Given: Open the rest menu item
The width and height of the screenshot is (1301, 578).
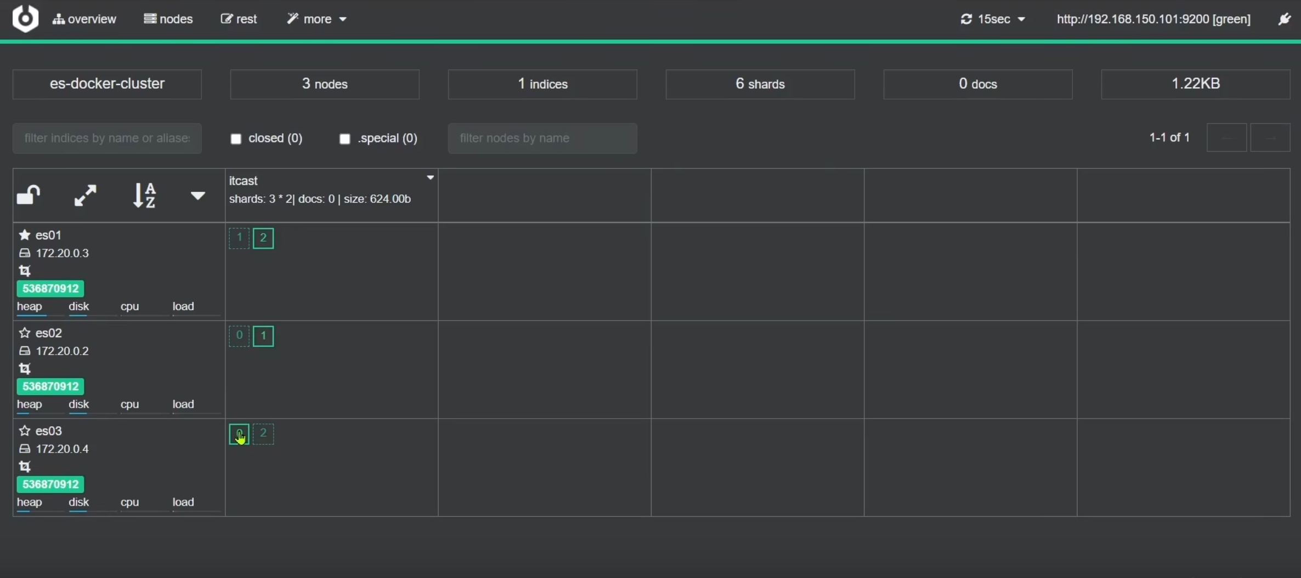Looking at the screenshot, I should [x=239, y=19].
